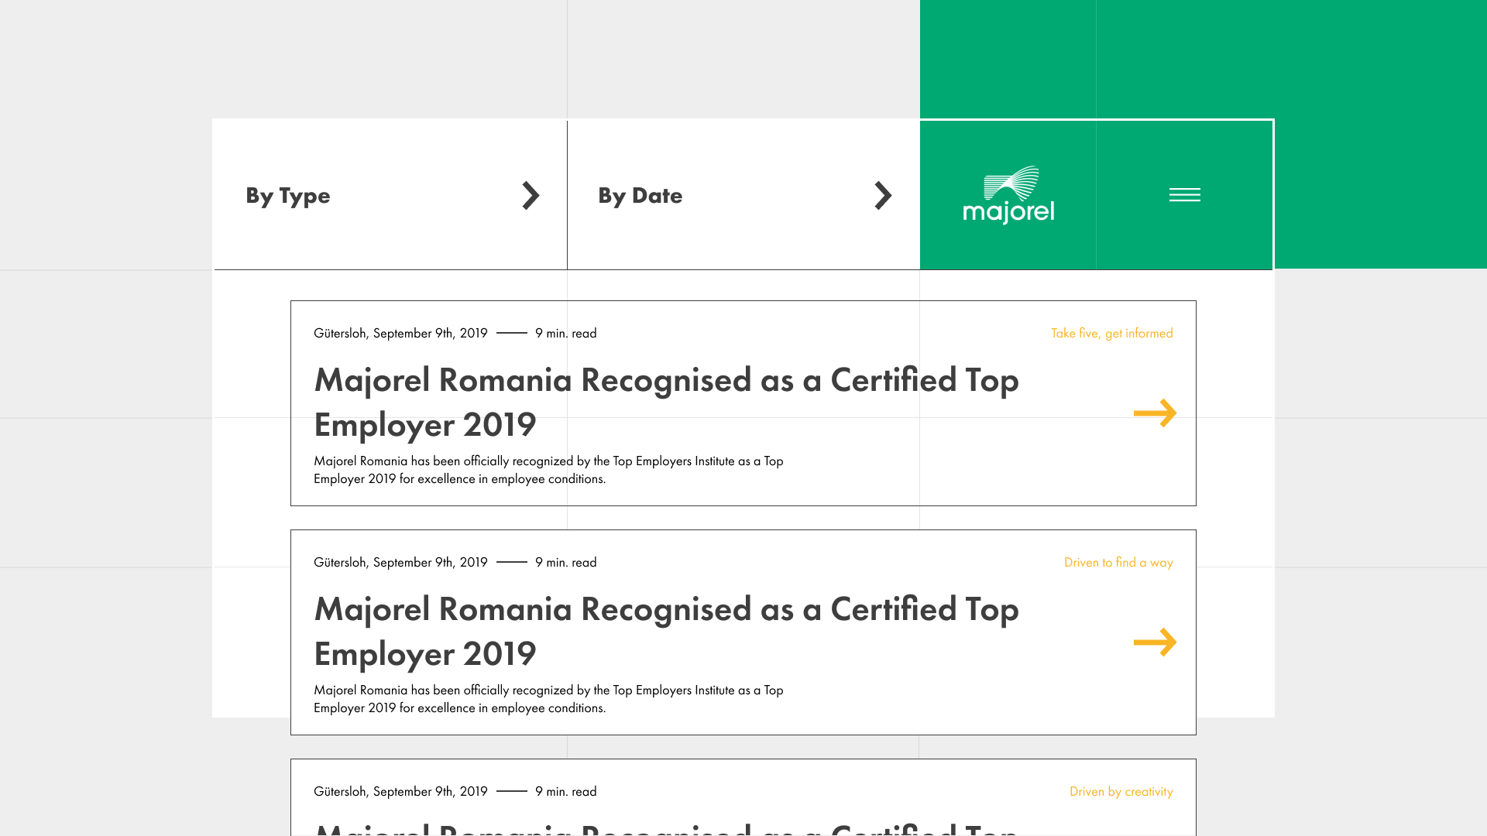Open the partially visible third article headline
The width and height of the screenshot is (1487, 836).
tap(666, 829)
